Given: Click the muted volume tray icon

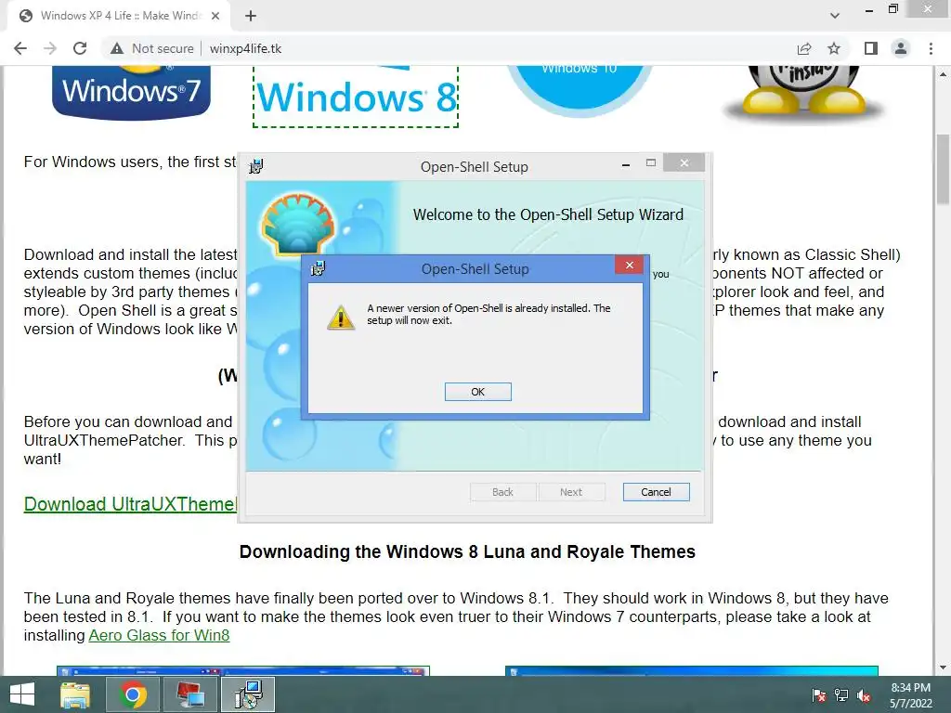Looking at the screenshot, I should point(864,695).
